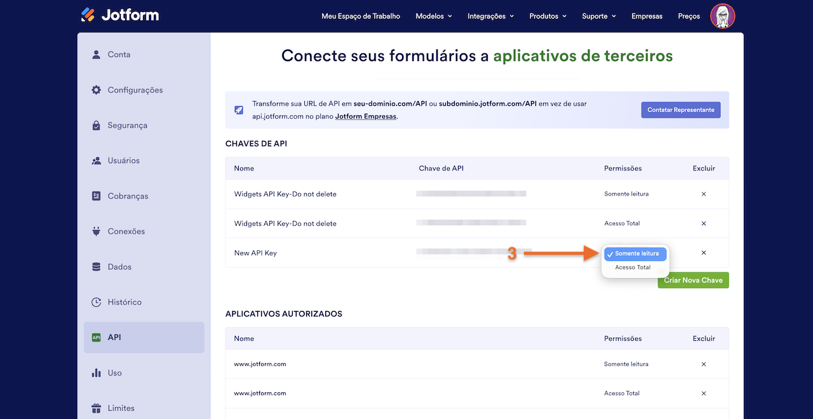
Task: Delete the New API Key with the X
Action: click(x=703, y=252)
